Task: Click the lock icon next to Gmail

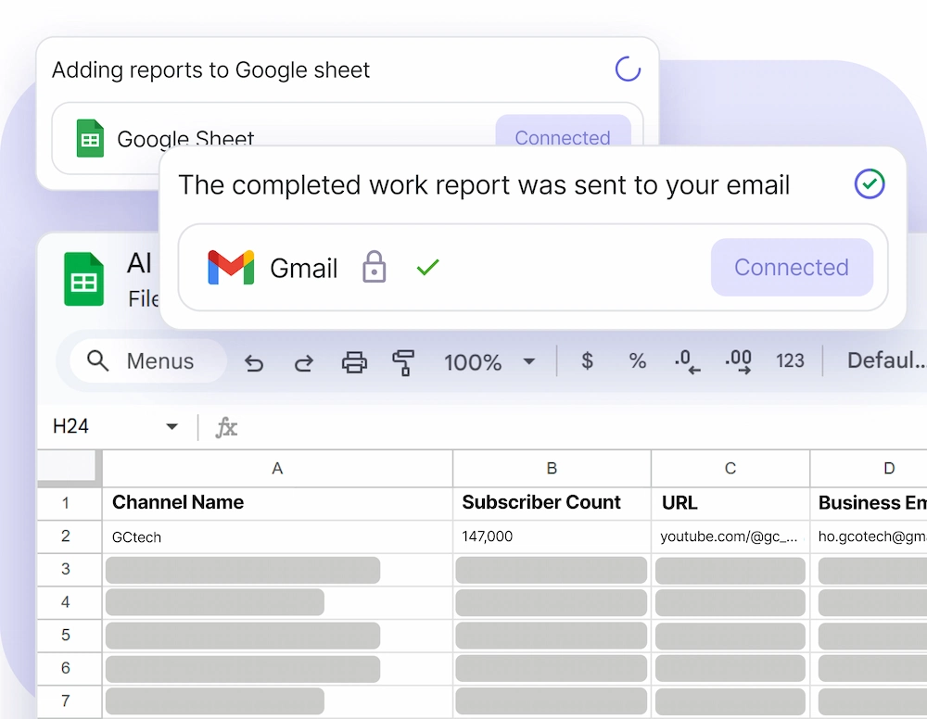Action: click(375, 267)
